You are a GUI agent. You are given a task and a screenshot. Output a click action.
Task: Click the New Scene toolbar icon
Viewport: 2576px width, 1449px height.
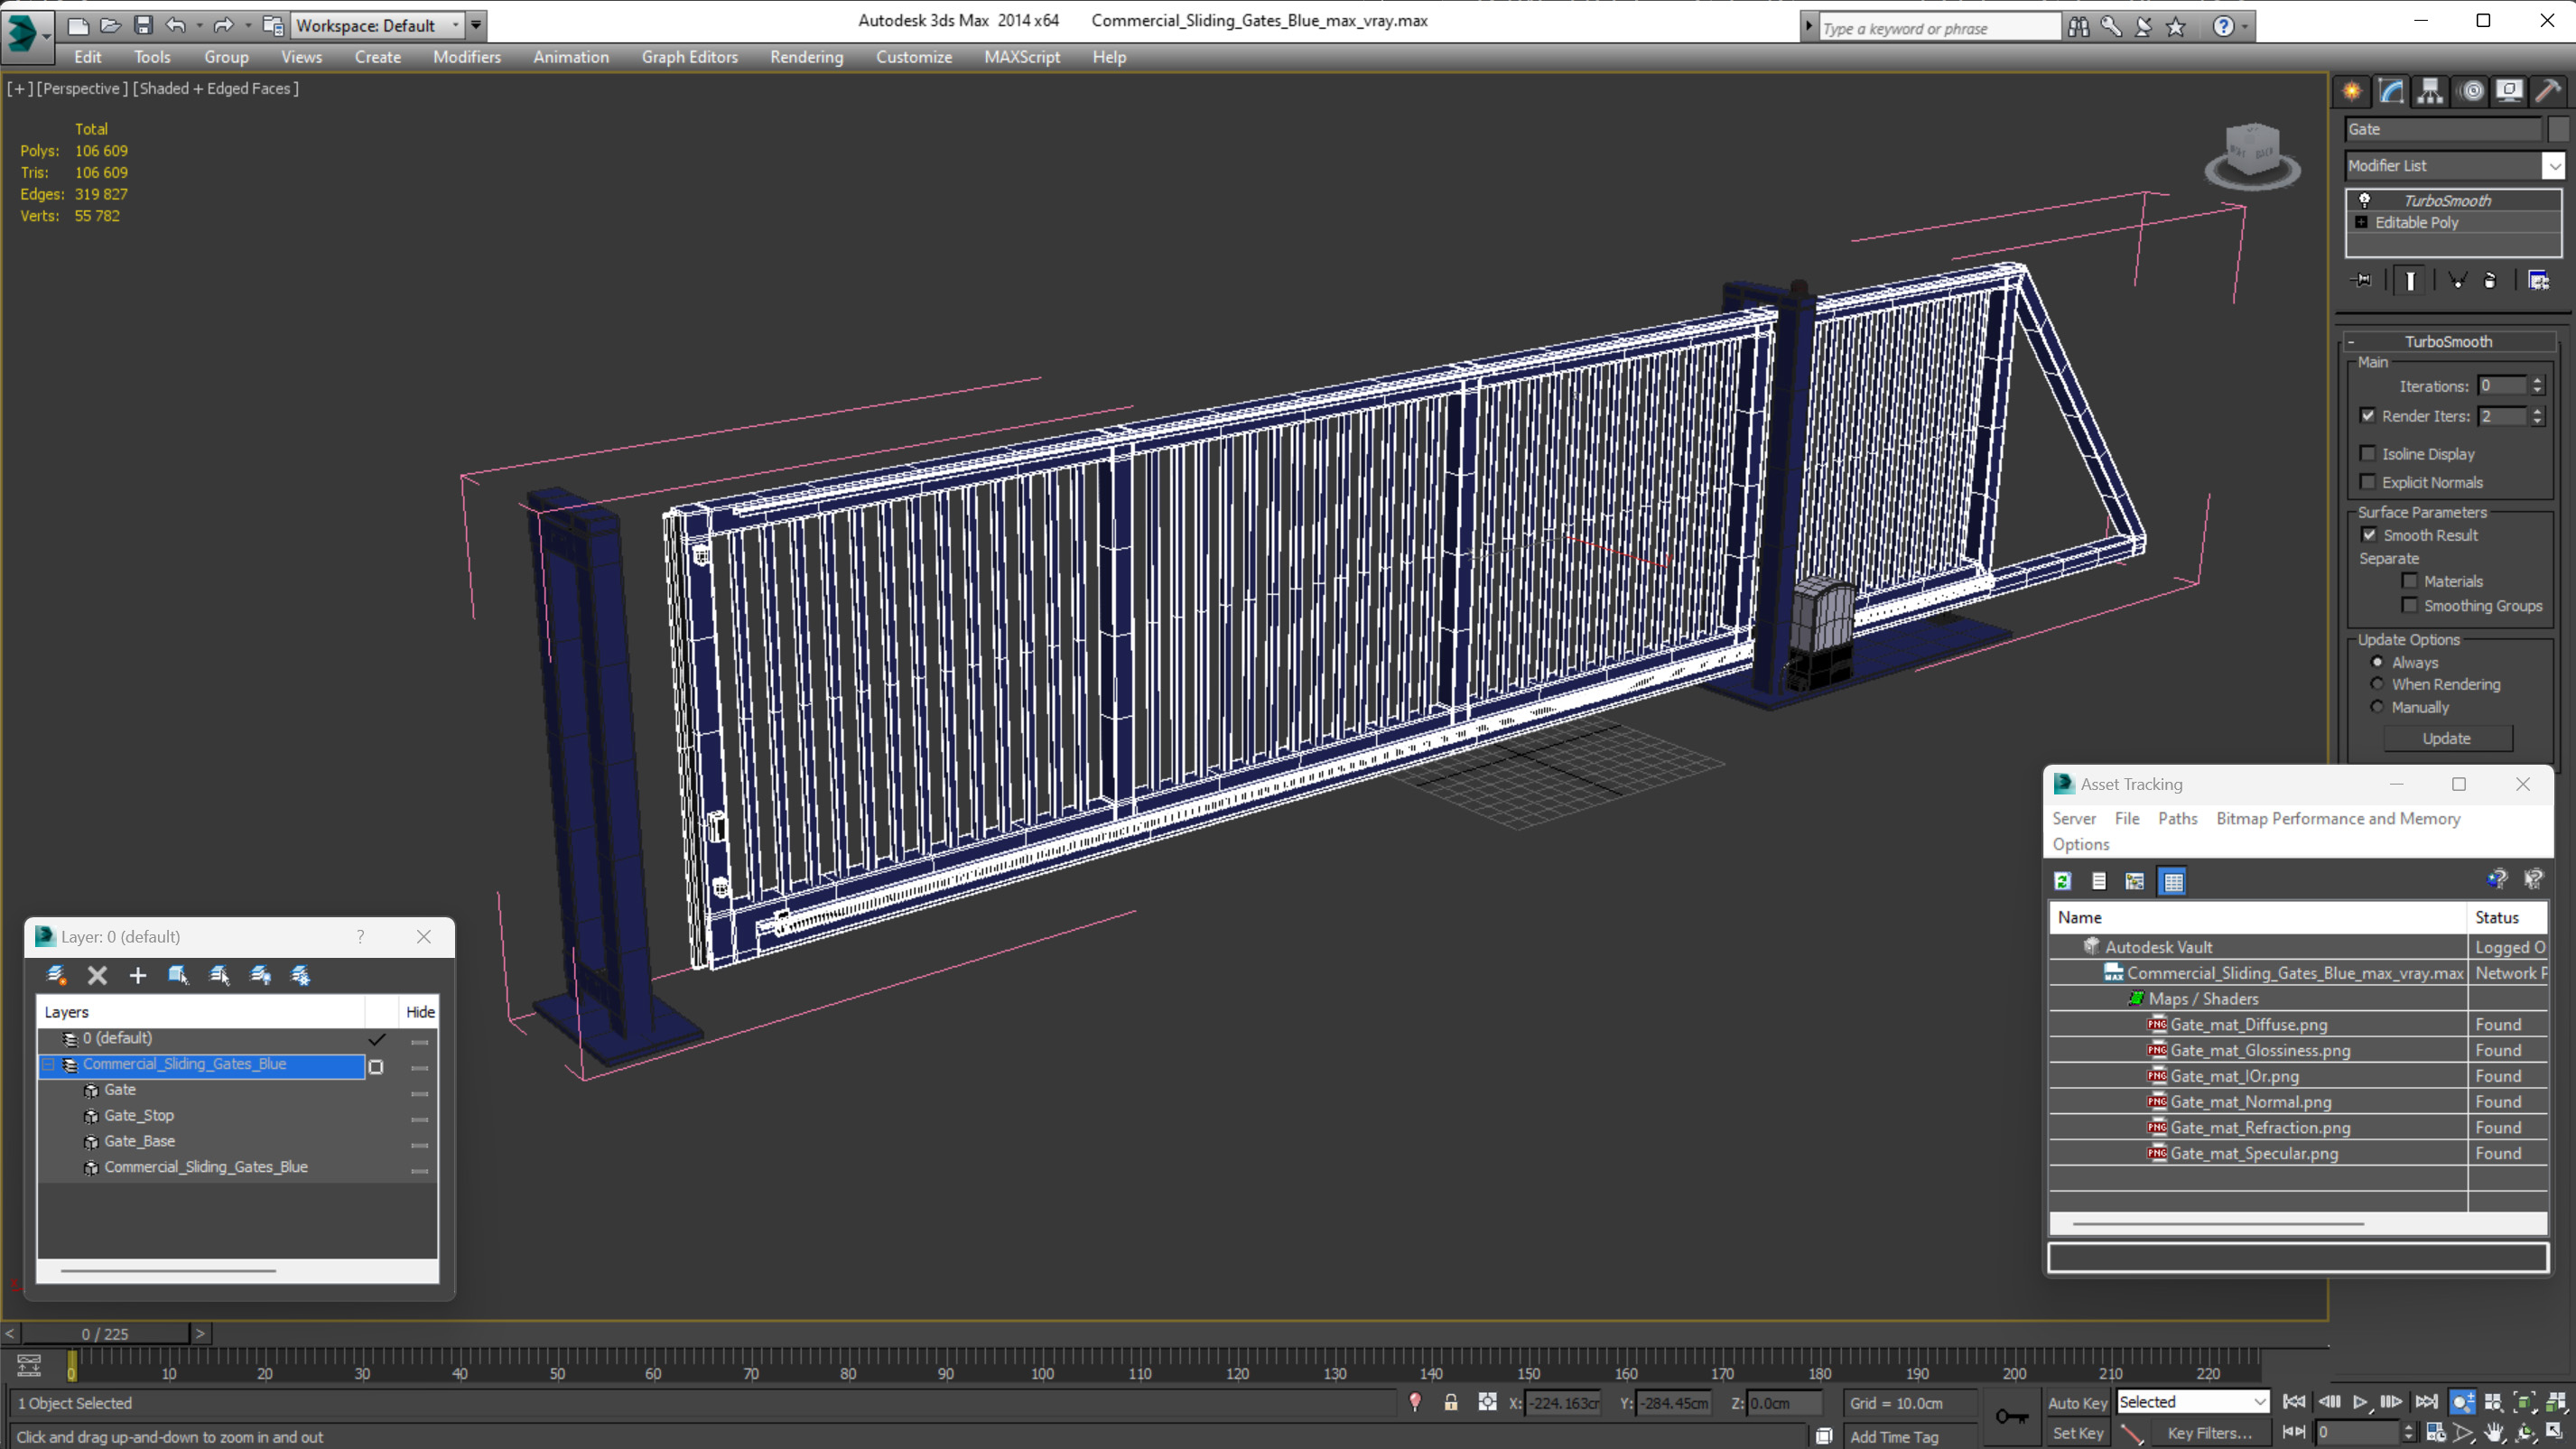pos(78,25)
